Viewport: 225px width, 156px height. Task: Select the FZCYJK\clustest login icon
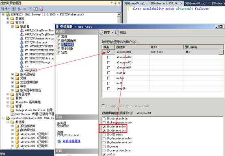click(x=22, y=42)
